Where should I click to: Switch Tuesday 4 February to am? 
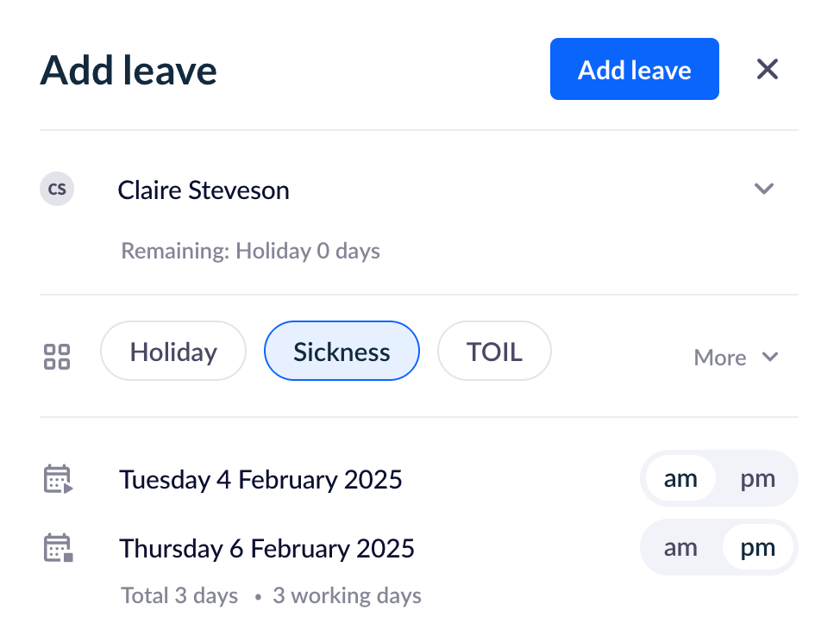(681, 478)
